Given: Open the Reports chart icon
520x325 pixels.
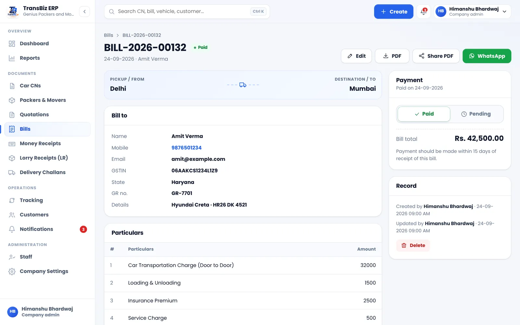Looking at the screenshot, I should 12,58.
